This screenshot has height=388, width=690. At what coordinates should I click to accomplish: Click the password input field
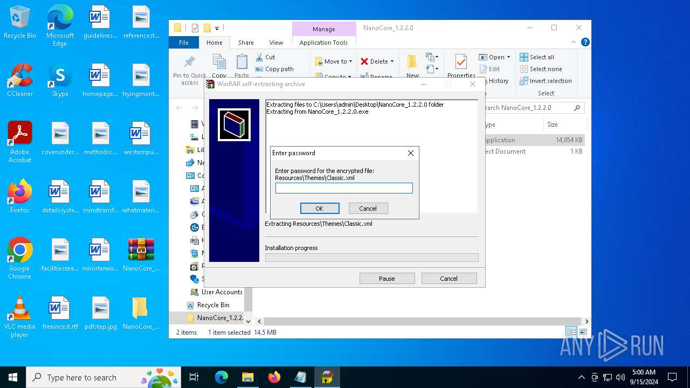tap(344, 188)
